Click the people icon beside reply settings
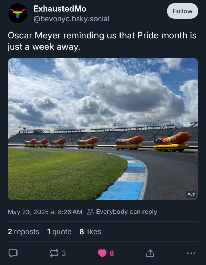Screen dimensions: 206x265 coord(90,212)
